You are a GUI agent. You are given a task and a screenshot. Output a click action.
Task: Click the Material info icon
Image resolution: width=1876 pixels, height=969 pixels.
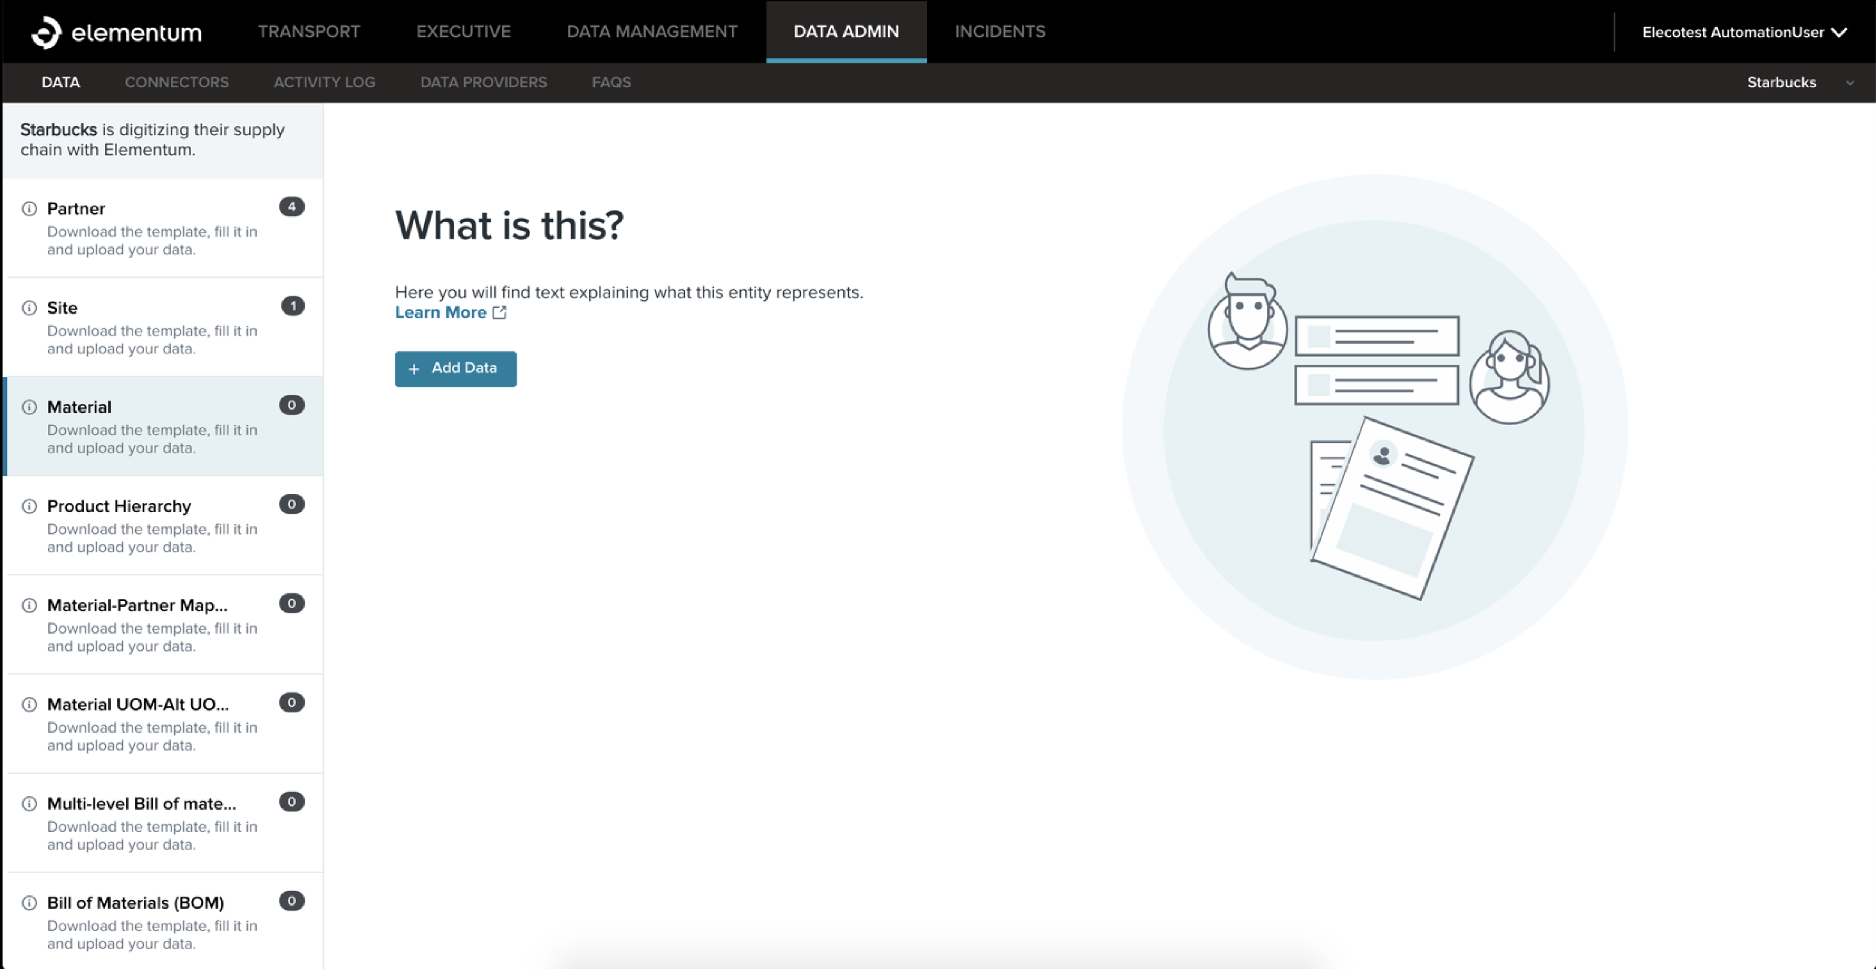(x=29, y=407)
